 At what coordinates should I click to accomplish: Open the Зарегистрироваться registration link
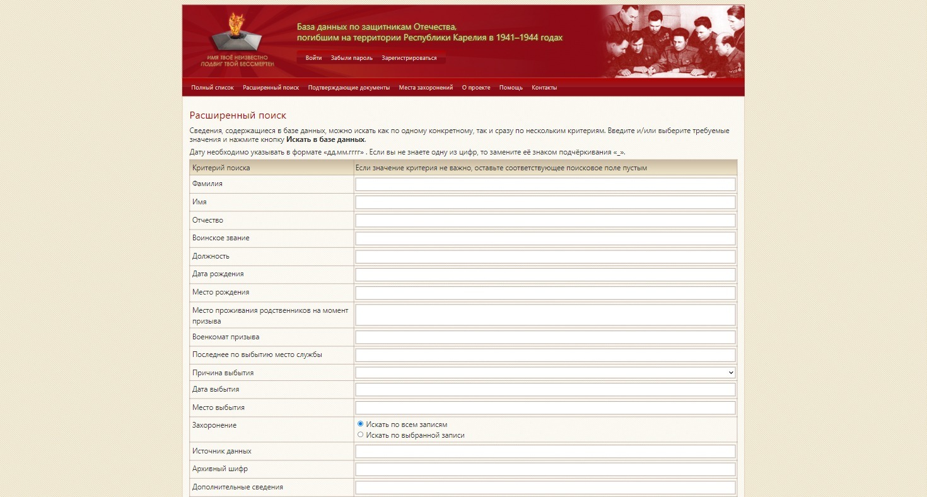click(409, 58)
